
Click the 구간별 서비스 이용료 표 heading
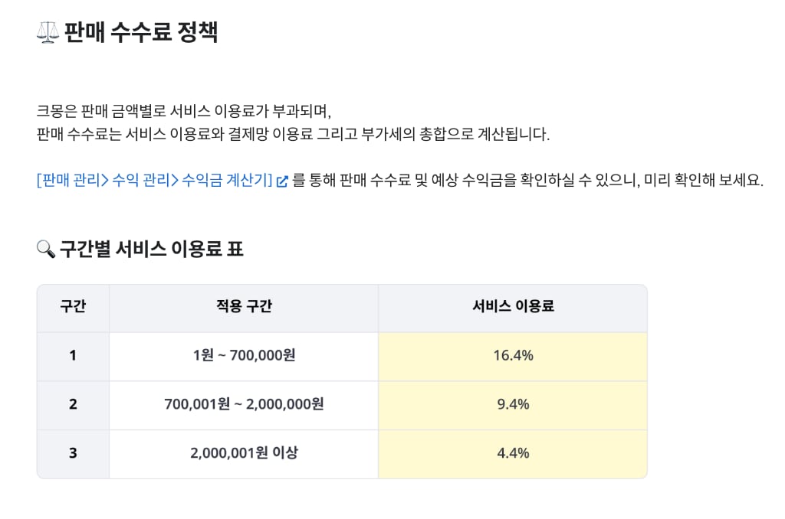tap(151, 249)
